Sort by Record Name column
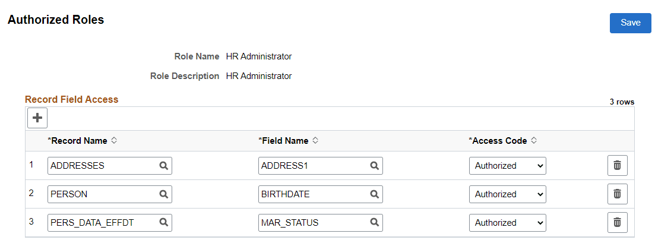 click(114, 141)
